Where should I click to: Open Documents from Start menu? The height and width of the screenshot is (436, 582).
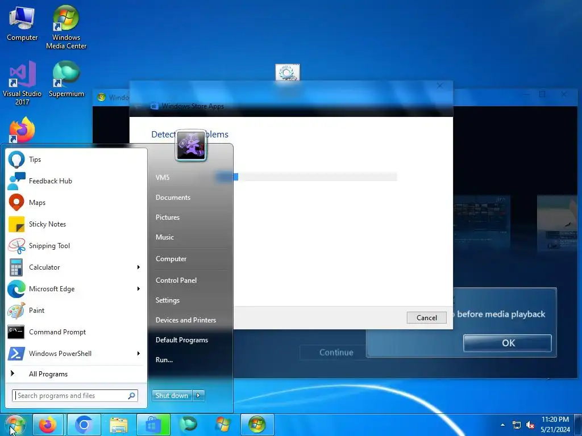point(173,198)
